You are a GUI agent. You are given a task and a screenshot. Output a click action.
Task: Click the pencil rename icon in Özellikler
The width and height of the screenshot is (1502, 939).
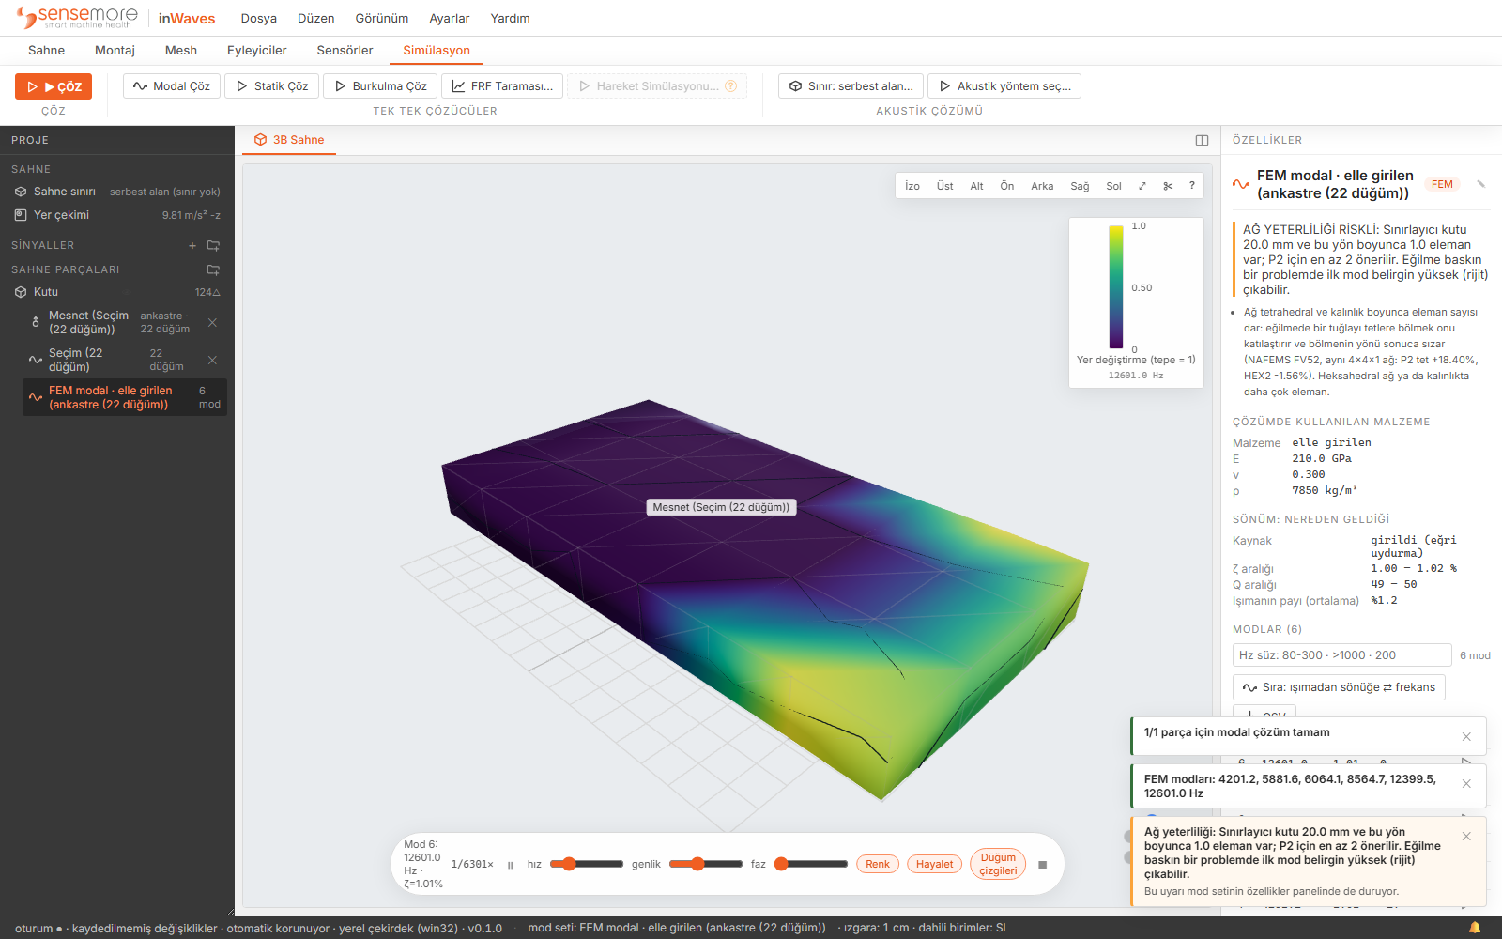[1481, 184]
